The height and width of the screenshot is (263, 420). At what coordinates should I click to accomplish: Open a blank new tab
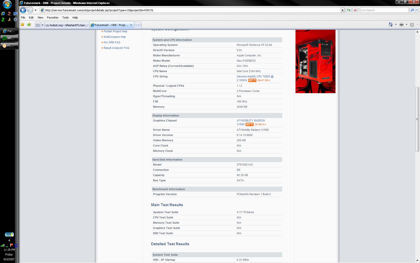138,25
